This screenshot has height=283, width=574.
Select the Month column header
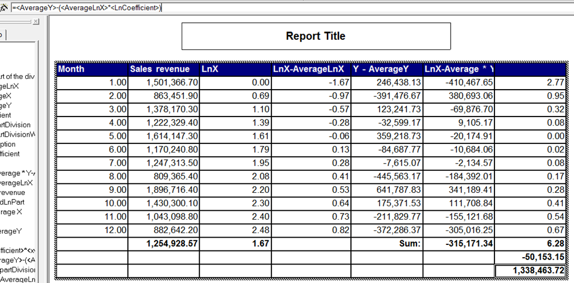tap(92, 69)
